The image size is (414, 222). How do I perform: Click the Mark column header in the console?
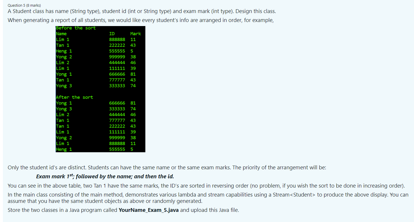(x=135, y=34)
